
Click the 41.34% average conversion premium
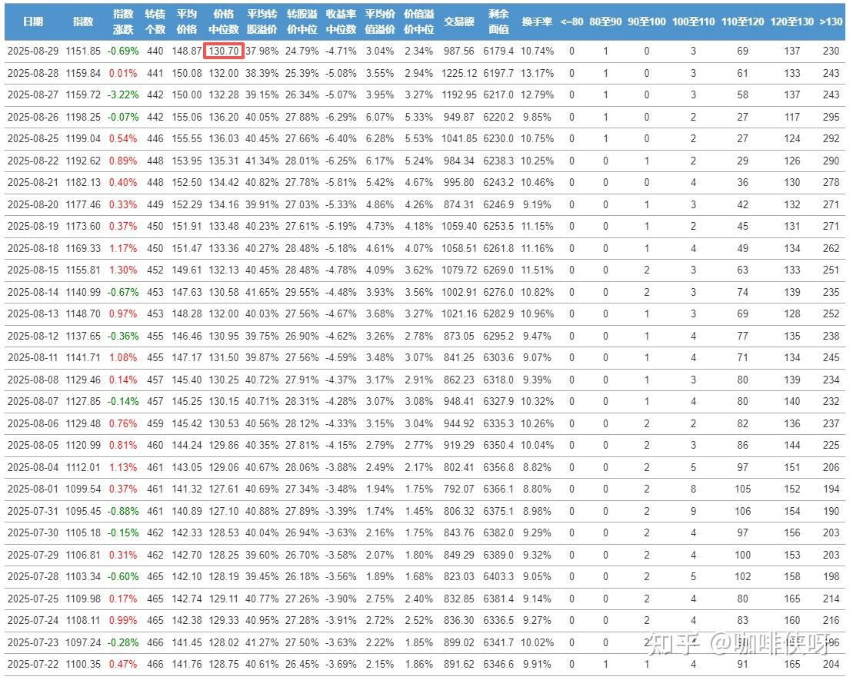click(x=262, y=161)
